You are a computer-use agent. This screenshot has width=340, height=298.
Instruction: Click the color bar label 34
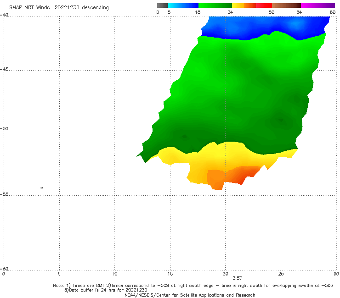pos(230,12)
